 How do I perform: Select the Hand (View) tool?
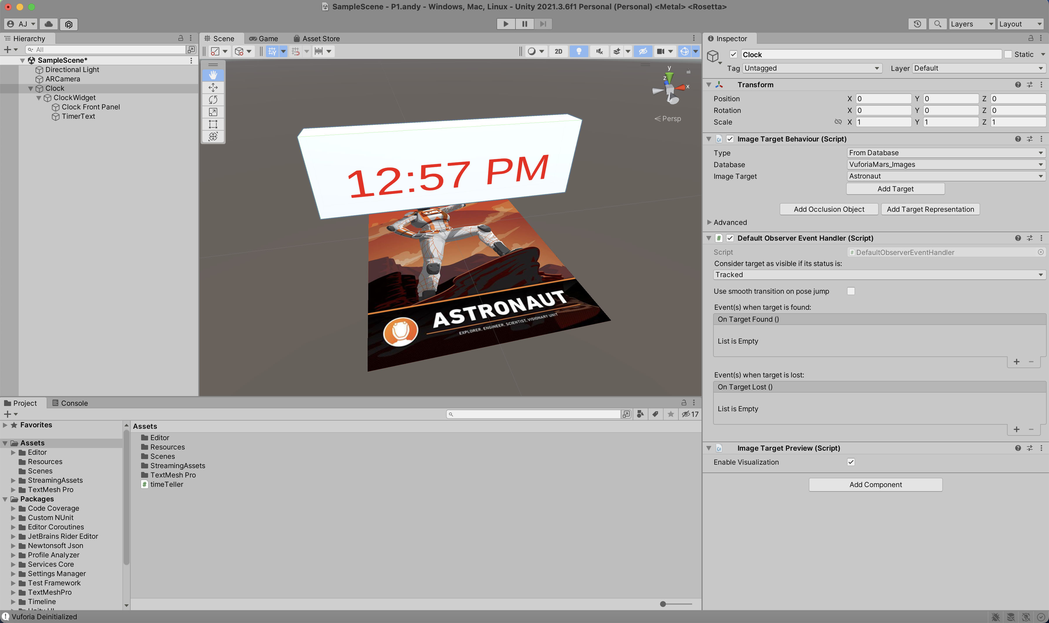click(213, 75)
